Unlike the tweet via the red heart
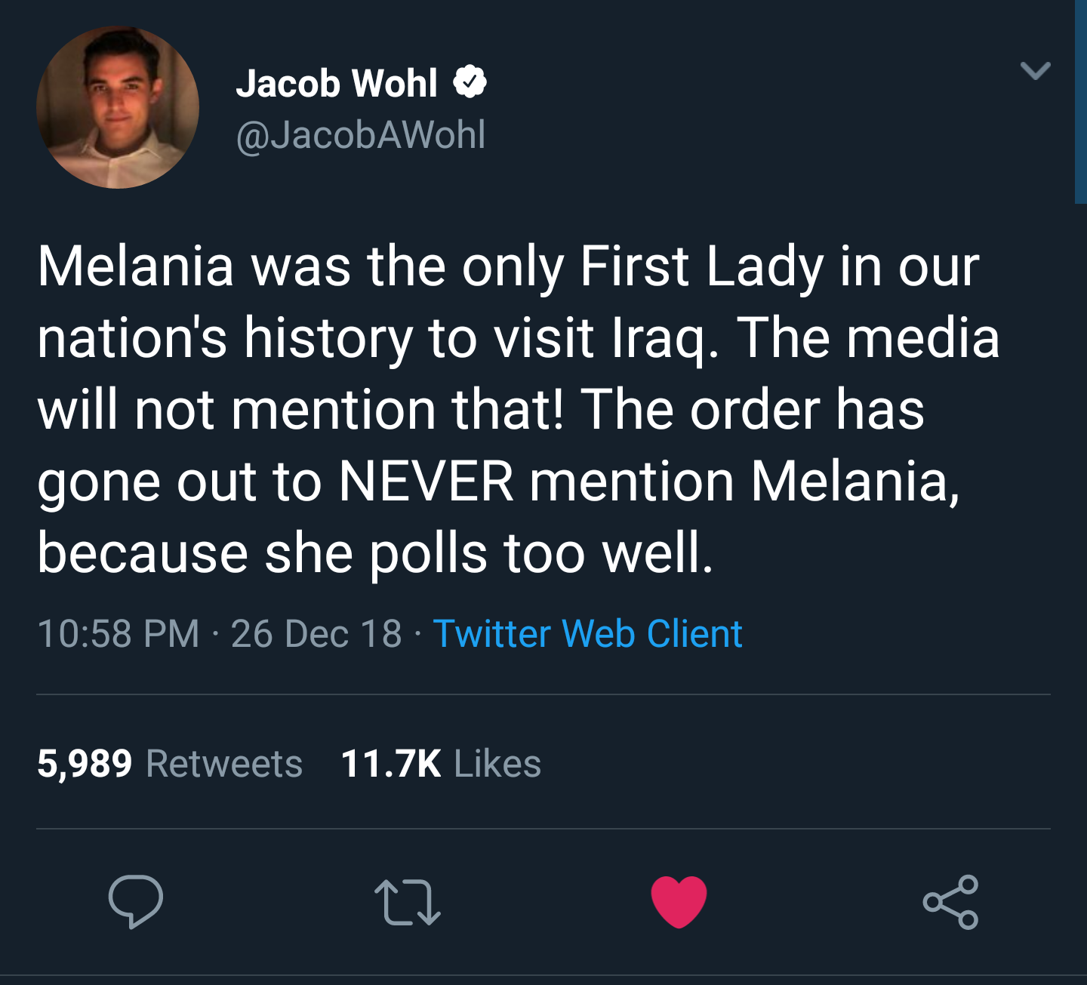The width and height of the screenshot is (1087, 985). [x=679, y=901]
